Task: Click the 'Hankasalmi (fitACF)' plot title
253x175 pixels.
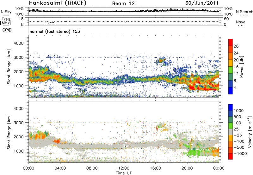Action: pos(58,3)
